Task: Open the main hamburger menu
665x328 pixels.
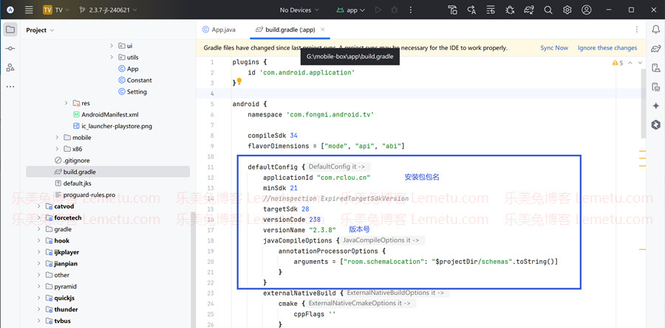Action: click(28, 10)
